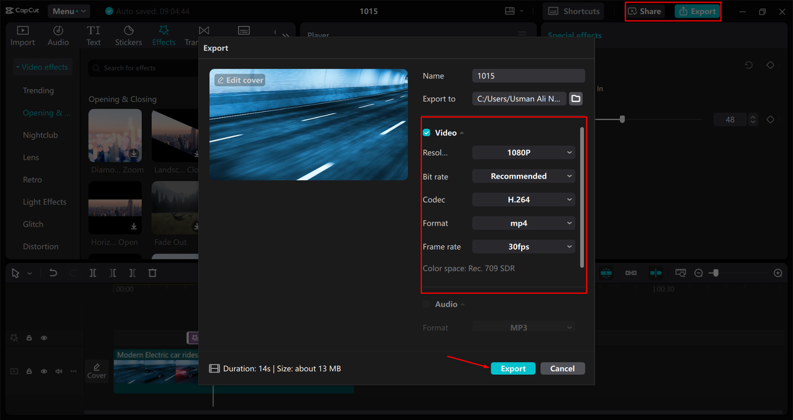Click the timeline zoom in plus icon
Viewport: 793px width, 420px height.
tap(778, 273)
